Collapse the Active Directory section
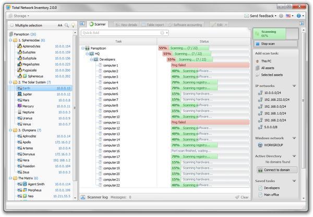The width and height of the screenshot is (313, 217). (294, 156)
